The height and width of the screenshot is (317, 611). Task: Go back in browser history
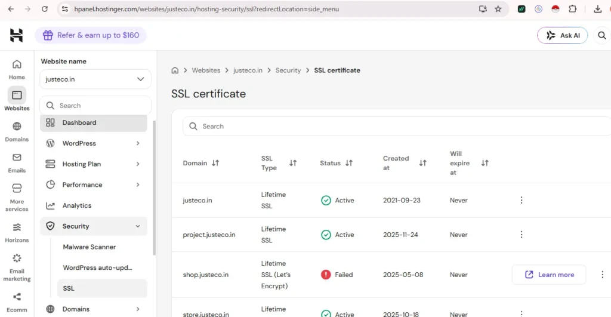coord(11,9)
